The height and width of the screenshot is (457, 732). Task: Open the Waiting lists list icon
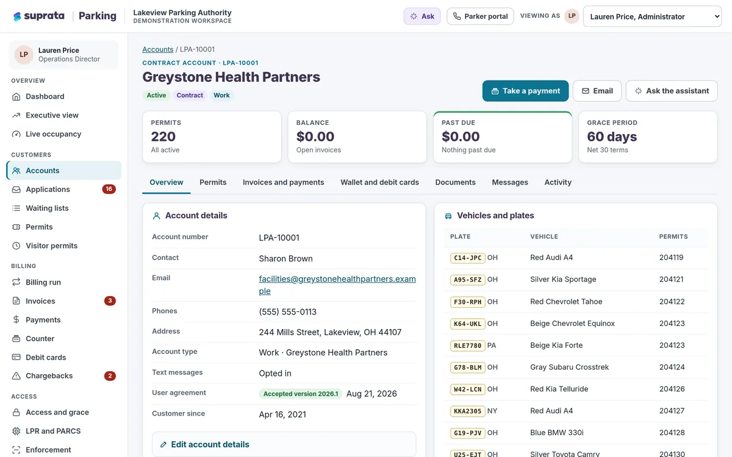[x=16, y=208]
